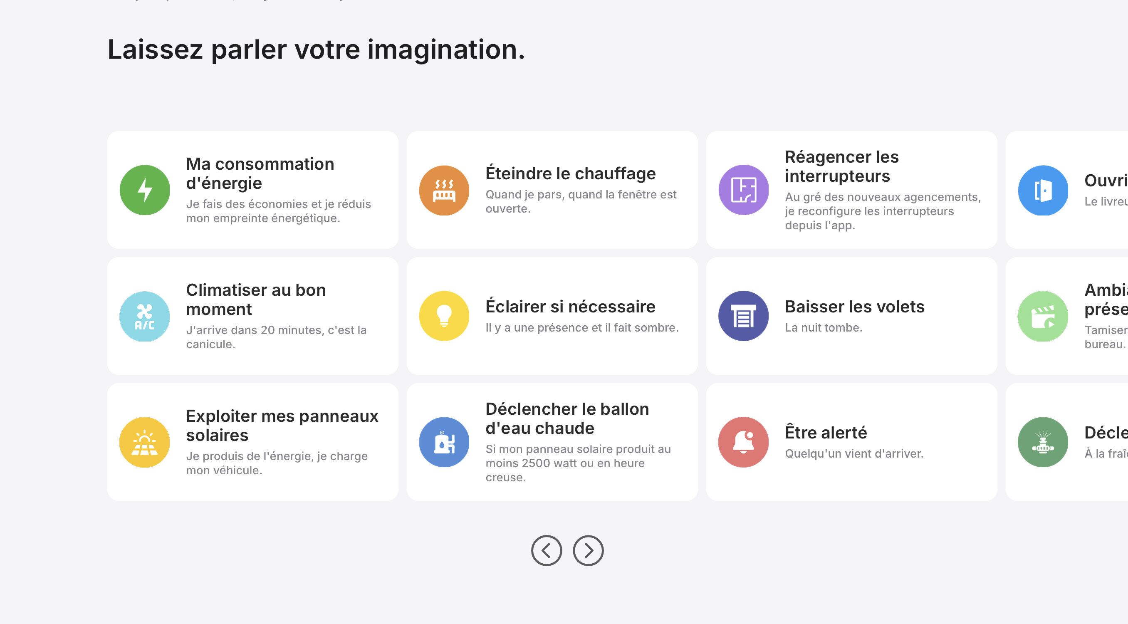The width and height of the screenshot is (1128, 624).
Task: Select the 'Baisser les volets' card
Action: tap(851, 316)
